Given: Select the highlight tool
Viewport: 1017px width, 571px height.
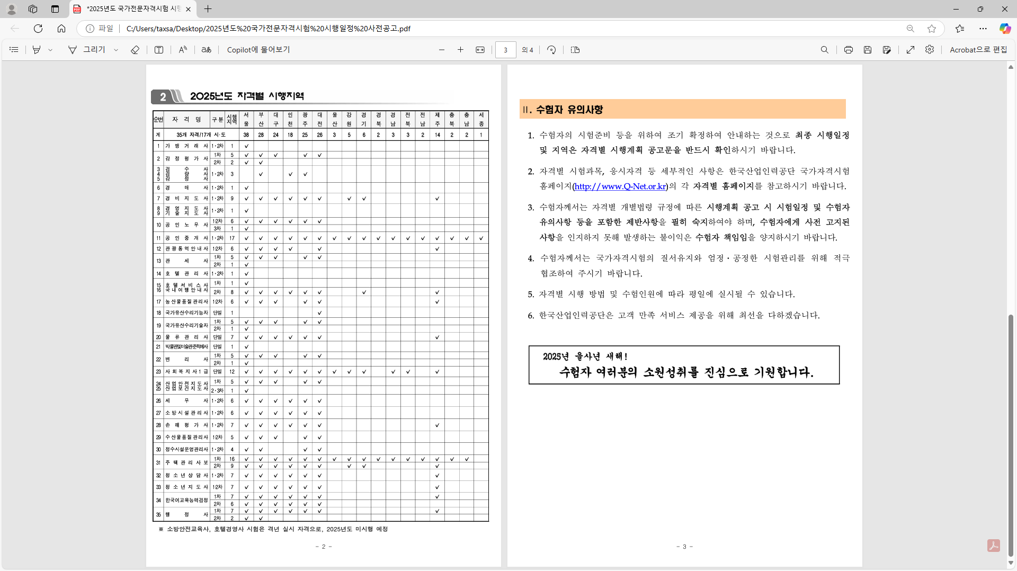Looking at the screenshot, I should (37, 50).
